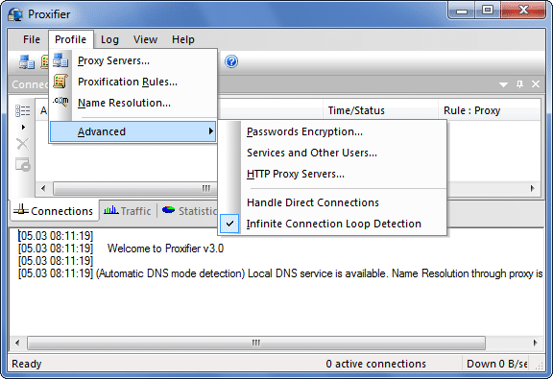Image resolution: width=553 pixels, height=379 pixels.
Task: Click connections list scrollbar right arrow
Action: [532, 188]
